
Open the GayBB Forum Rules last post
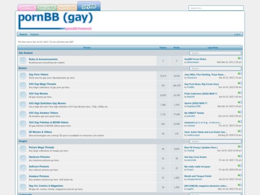point(195,59)
